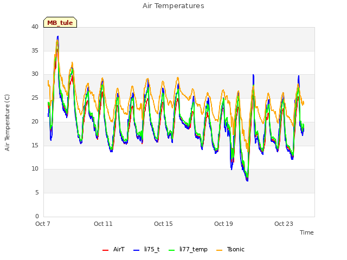Click the 25 y-axis tick label
The height and width of the screenshot is (260, 347).
(x=35, y=97)
